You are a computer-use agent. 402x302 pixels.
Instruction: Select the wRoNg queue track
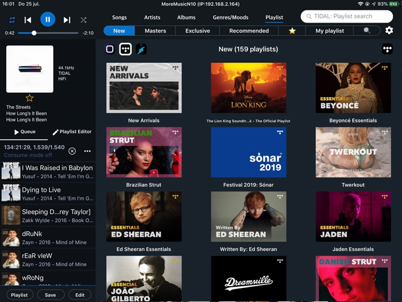(48, 278)
